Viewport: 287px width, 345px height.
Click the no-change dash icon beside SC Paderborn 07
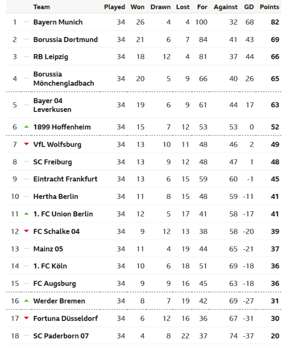point(26,336)
